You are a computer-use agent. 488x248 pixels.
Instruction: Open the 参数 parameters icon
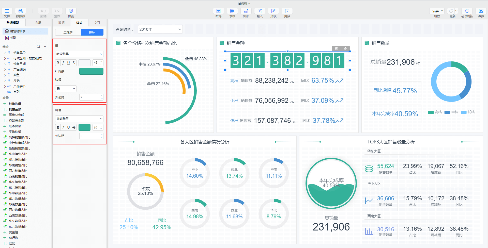click(x=481, y=11)
